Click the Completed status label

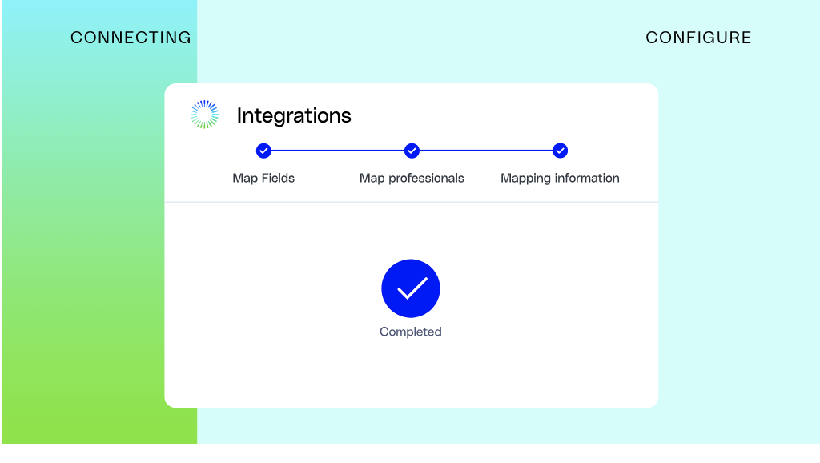coord(411,331)
